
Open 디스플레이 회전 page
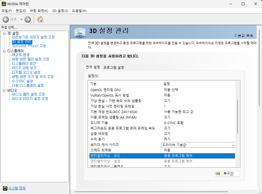click(x=24, y=64)
